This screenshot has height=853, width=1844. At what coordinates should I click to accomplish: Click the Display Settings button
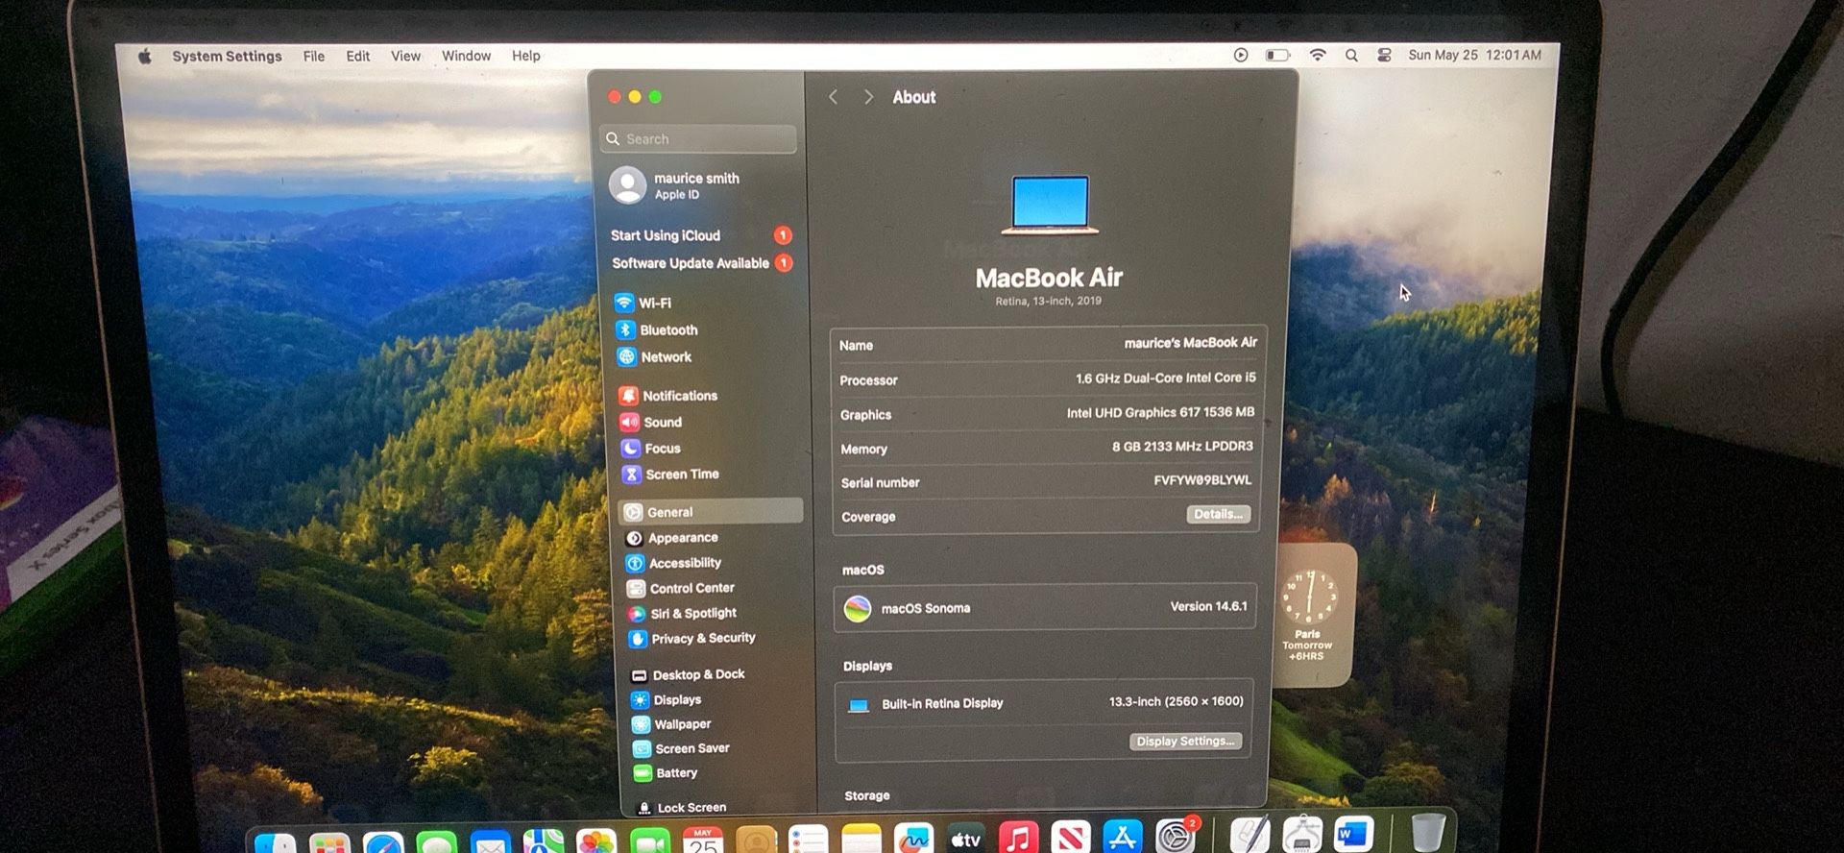pos(1185,741)
